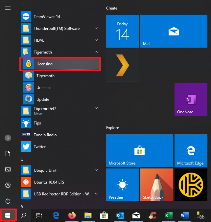Open Settings gear in Start sidebar
Viewport: 211px width, 222px height.
(8, 185)
